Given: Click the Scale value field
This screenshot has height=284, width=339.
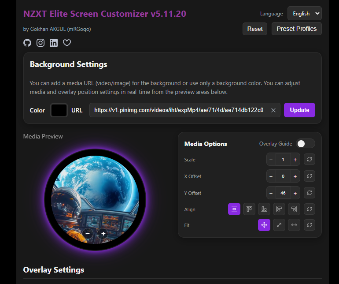Looking at the screenshot, I should click(283, 160).
